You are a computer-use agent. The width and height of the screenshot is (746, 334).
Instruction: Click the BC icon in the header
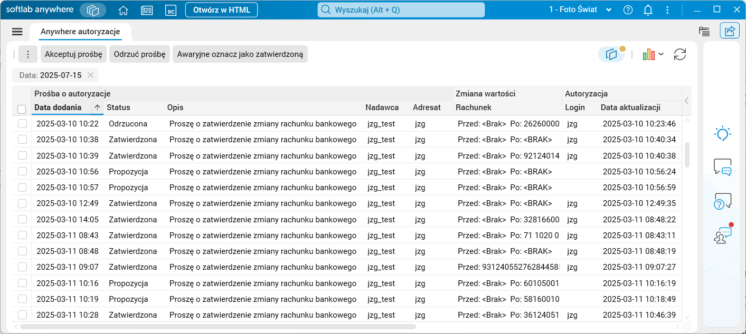tap(170, 10)
